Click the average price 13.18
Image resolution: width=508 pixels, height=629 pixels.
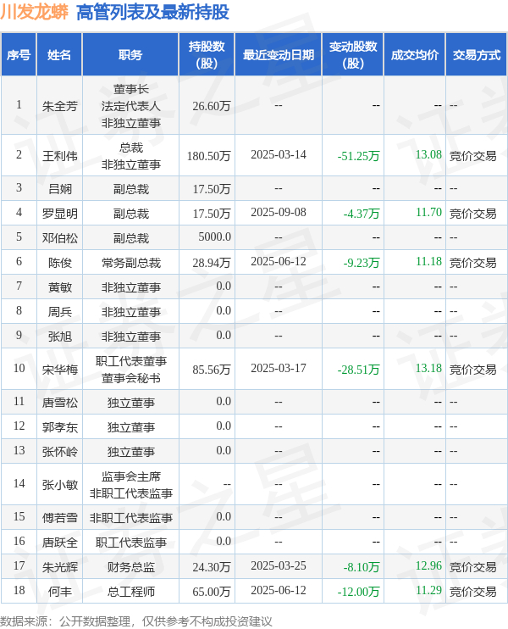(x=428, y=368)
